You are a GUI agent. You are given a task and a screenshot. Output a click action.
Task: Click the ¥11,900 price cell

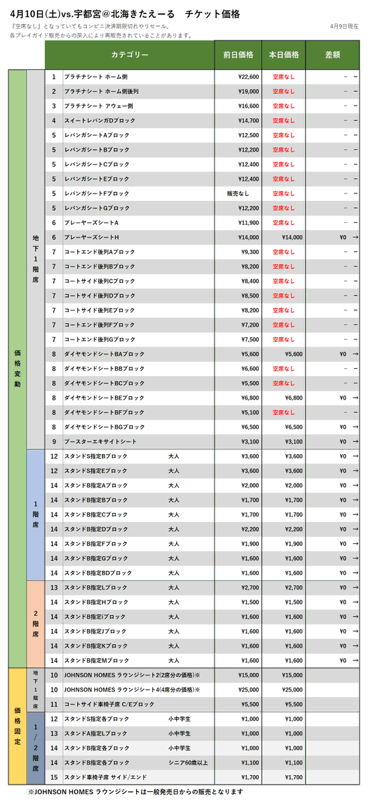click(x=249, y=222)
